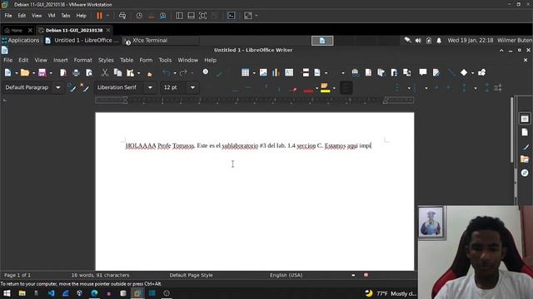Viewport: 533px width, 299px height.
Task: Expand the Paste options dropdown arrow
Action: coord(138,73)
